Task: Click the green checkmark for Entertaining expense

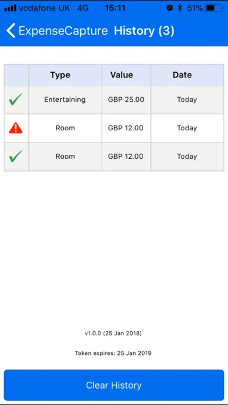Action: click(x=16, y=100)
